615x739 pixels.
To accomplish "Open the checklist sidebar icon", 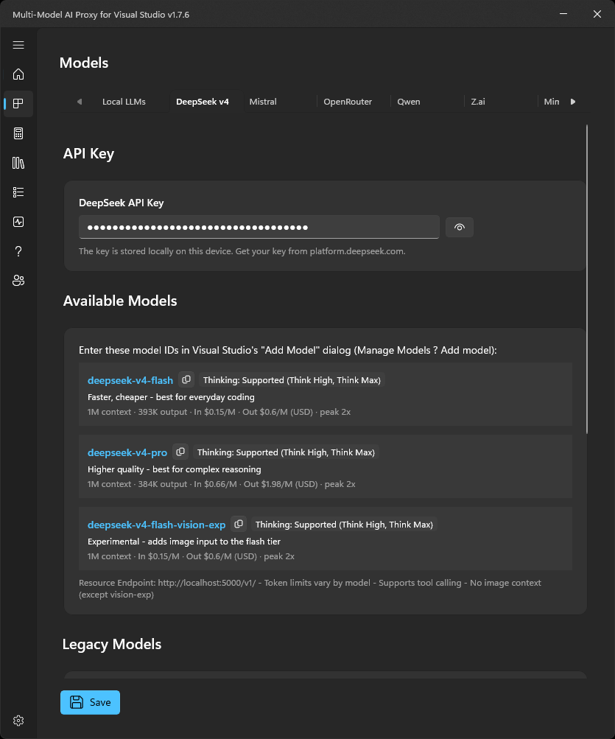I will pyautogui.click(x=18, y=192).
